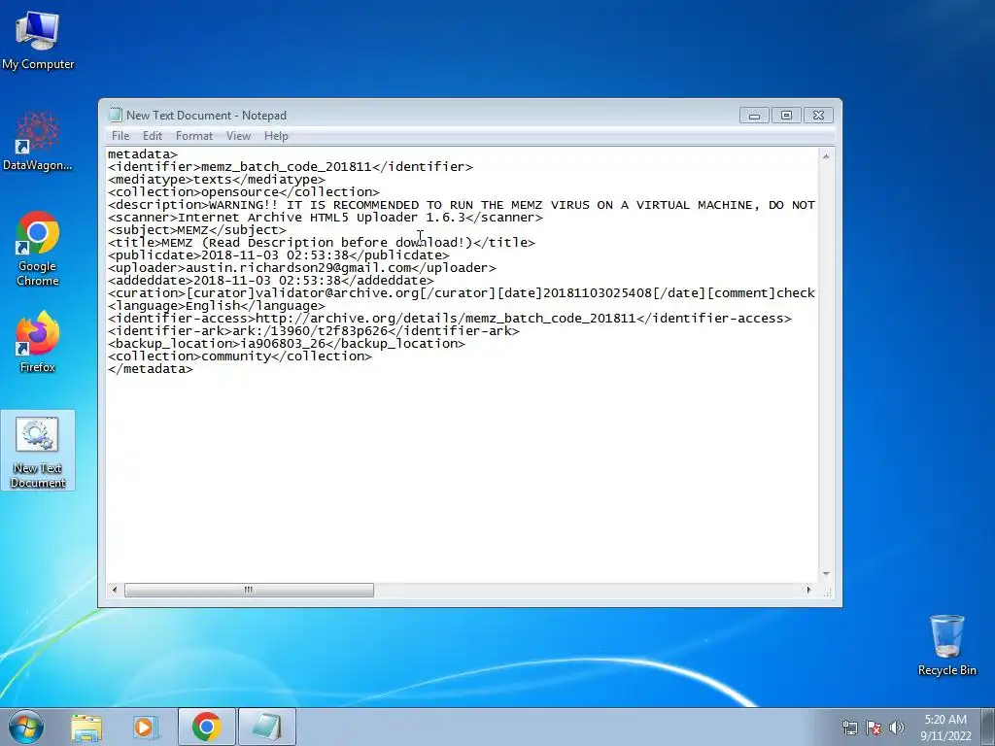
Task: Close the Notepad window
Action: pyautogui.click(x=818, y=116)
